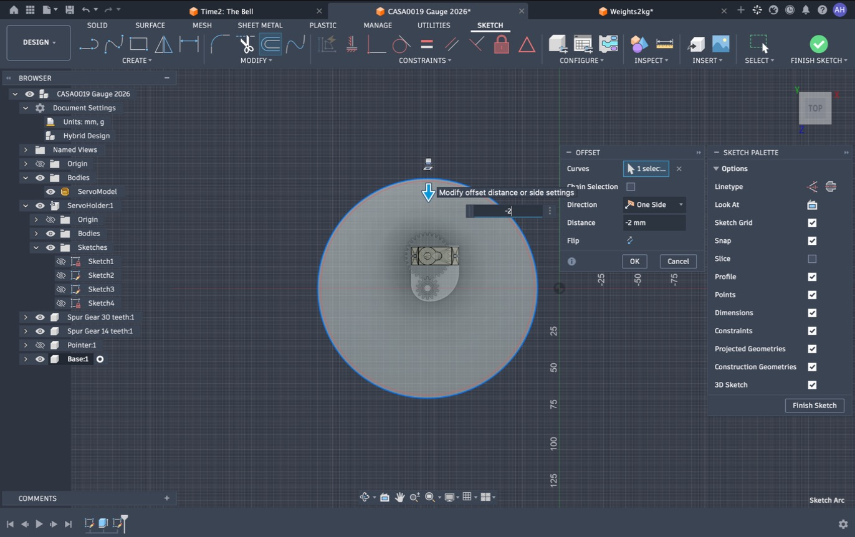This screenshot has width=855, height=537.
Task: Select the Rectangle sketch tool
Action: 138,44
